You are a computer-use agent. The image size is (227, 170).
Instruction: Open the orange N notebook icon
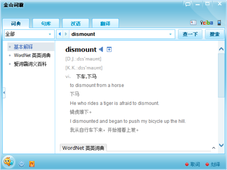click(32, 164)
